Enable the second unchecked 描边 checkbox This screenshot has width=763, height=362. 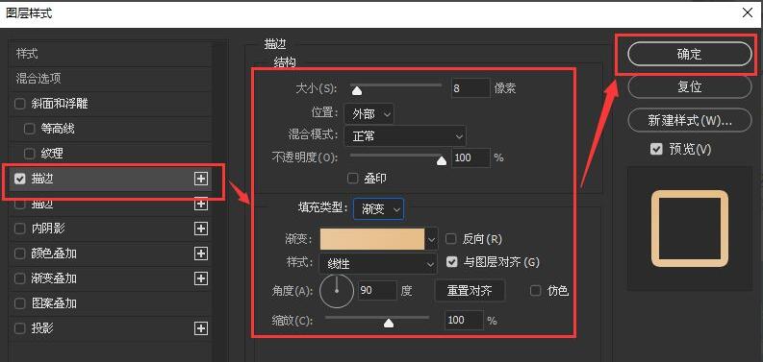20,205
